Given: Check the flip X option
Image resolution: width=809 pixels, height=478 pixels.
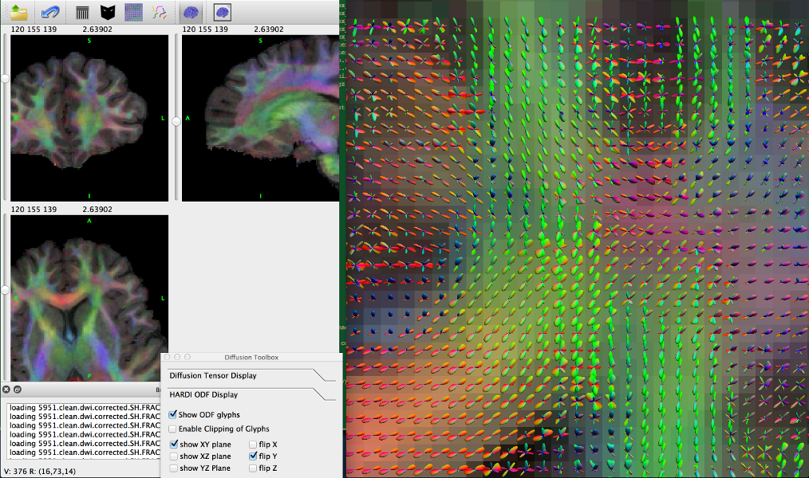Looking at the screenshot, I should tap(253, 445).
